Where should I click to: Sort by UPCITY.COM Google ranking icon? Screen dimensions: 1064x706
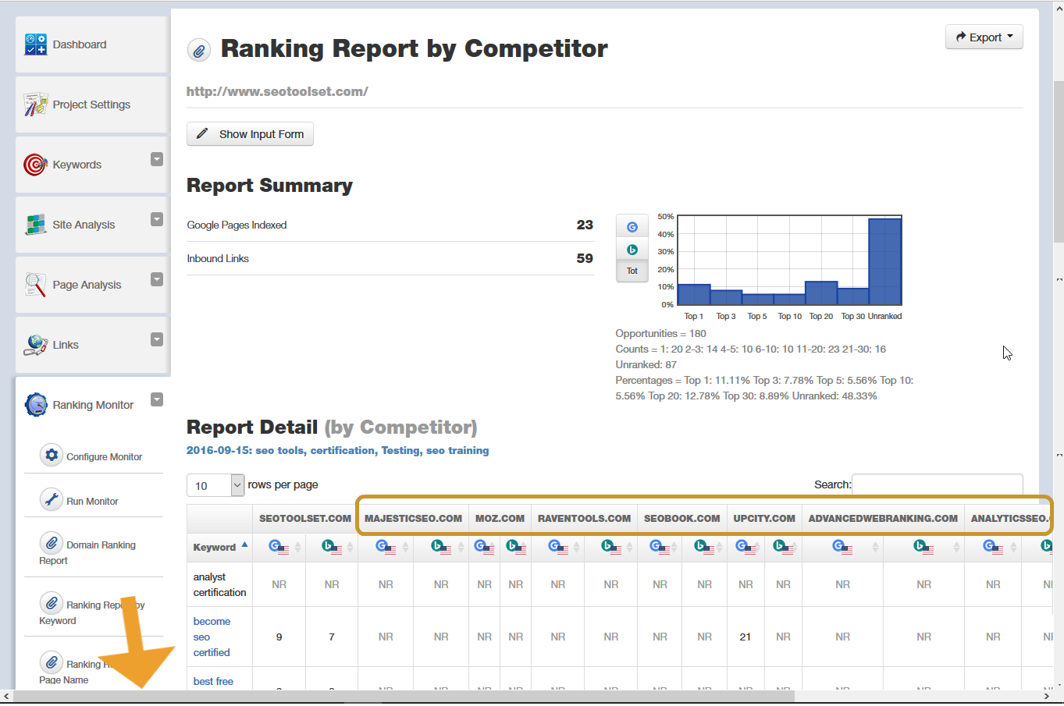[746, 547]
